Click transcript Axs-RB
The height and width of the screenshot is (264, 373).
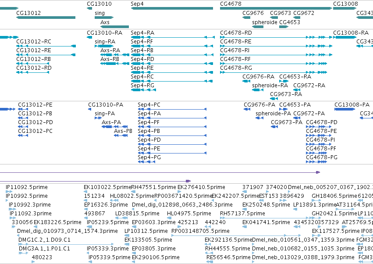coord(110,59)
